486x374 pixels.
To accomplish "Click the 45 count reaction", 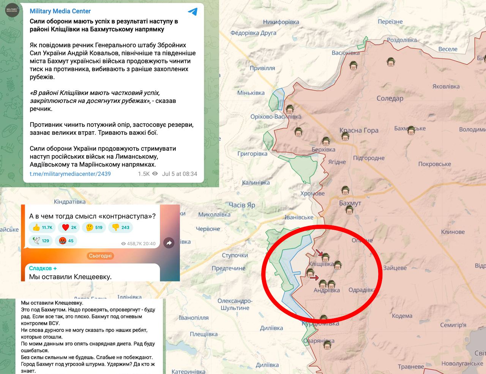I will 66,241.
